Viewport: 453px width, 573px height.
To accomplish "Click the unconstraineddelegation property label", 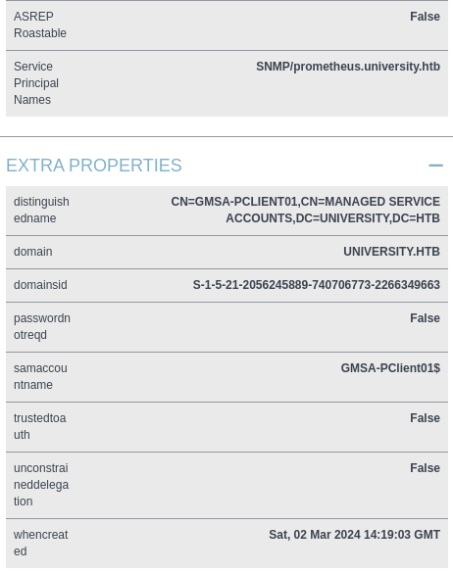I will click(41, 485).
